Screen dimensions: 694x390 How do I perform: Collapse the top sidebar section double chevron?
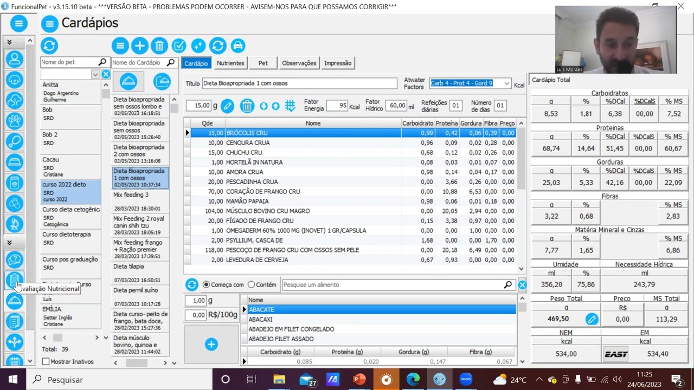pyautogui.click(x=9, y=42)
